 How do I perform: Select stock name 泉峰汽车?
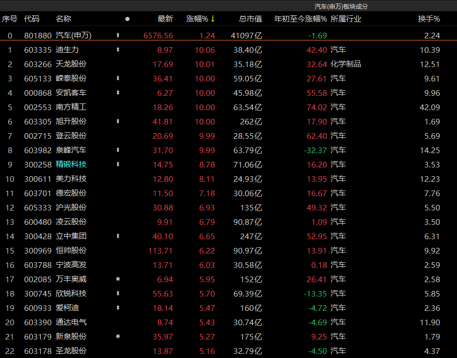pyautogui.click(x=71, y=150)
